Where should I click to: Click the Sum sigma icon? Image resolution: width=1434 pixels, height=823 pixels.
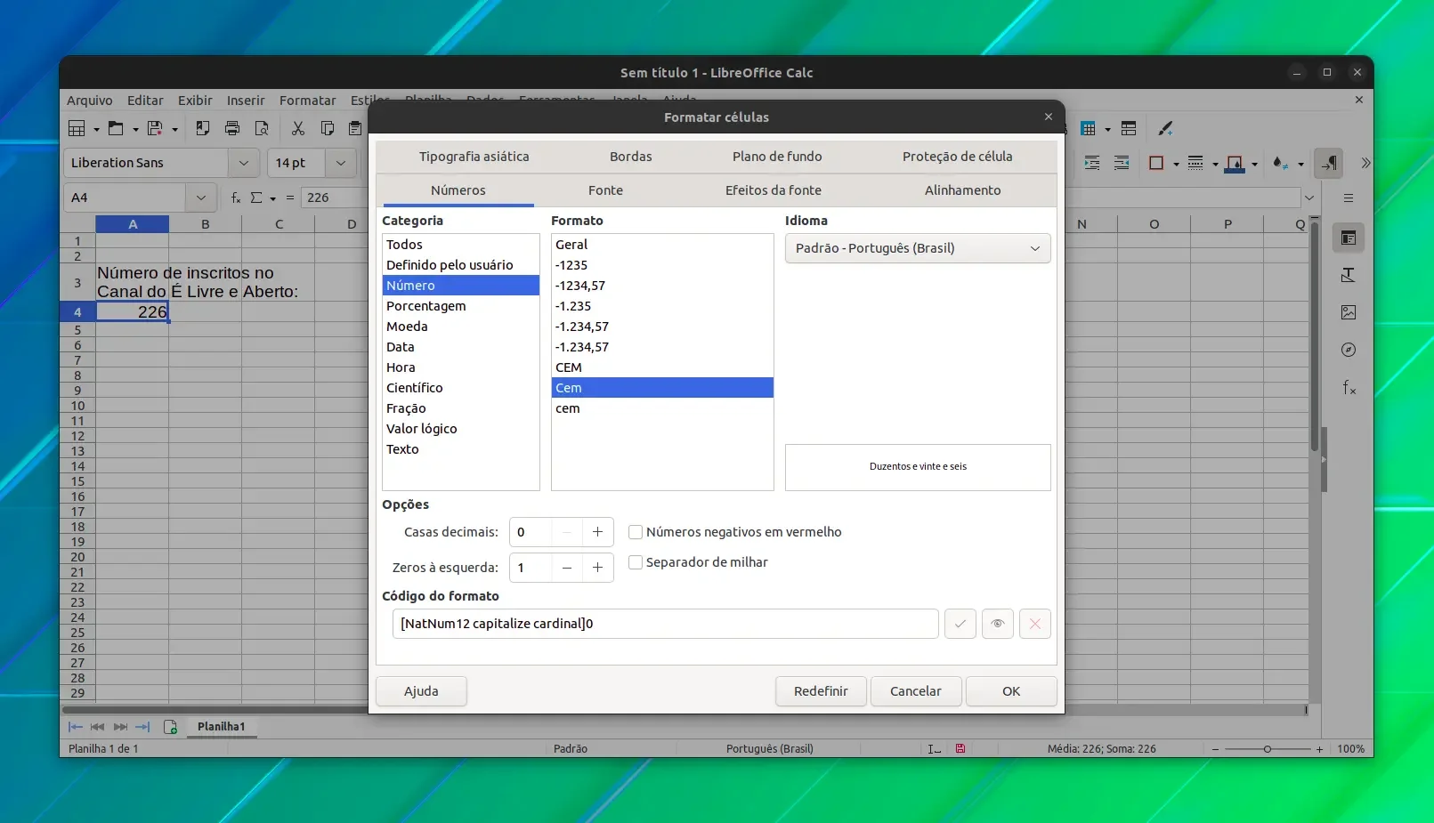pos(256,198)
